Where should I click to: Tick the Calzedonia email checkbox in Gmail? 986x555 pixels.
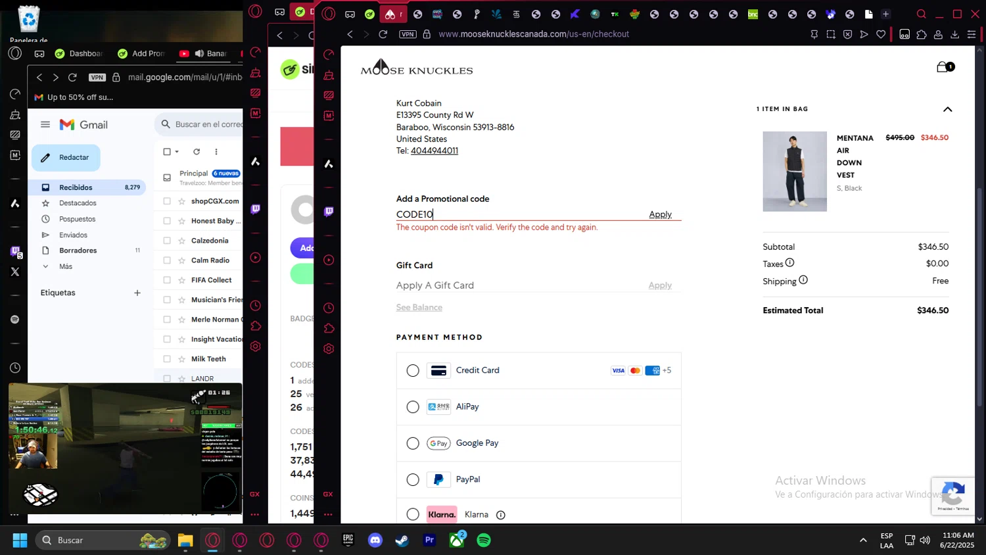[x=167, y=241]
